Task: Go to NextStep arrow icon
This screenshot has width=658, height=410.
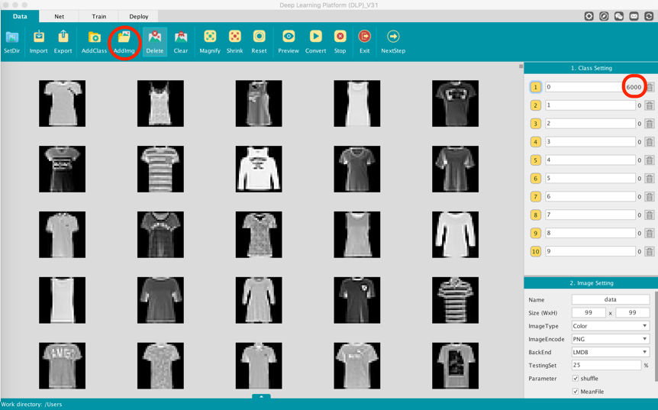Action: point(393,37)
